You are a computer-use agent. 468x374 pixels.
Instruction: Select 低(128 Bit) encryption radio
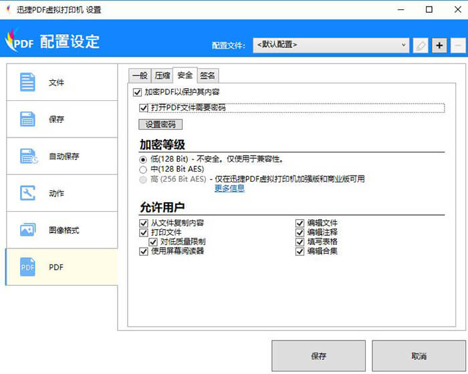tap(143, 160)
